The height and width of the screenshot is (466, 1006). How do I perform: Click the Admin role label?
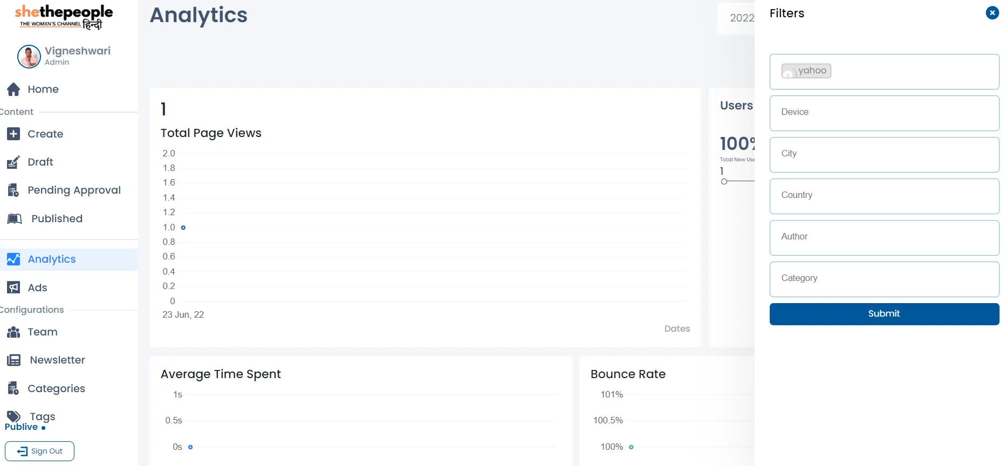(57, 62)
